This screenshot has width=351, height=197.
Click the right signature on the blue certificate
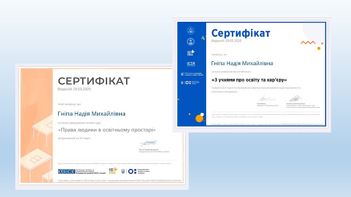(x=295, y=99)
